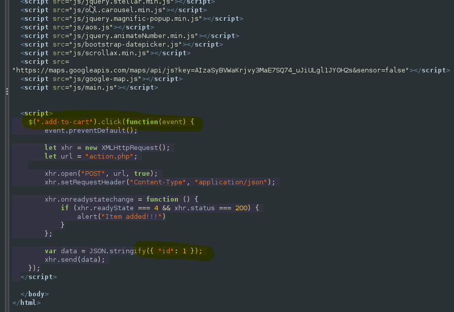Click the 200 status code number
Viewport: 454px width, 312px height.
point(242,208)
